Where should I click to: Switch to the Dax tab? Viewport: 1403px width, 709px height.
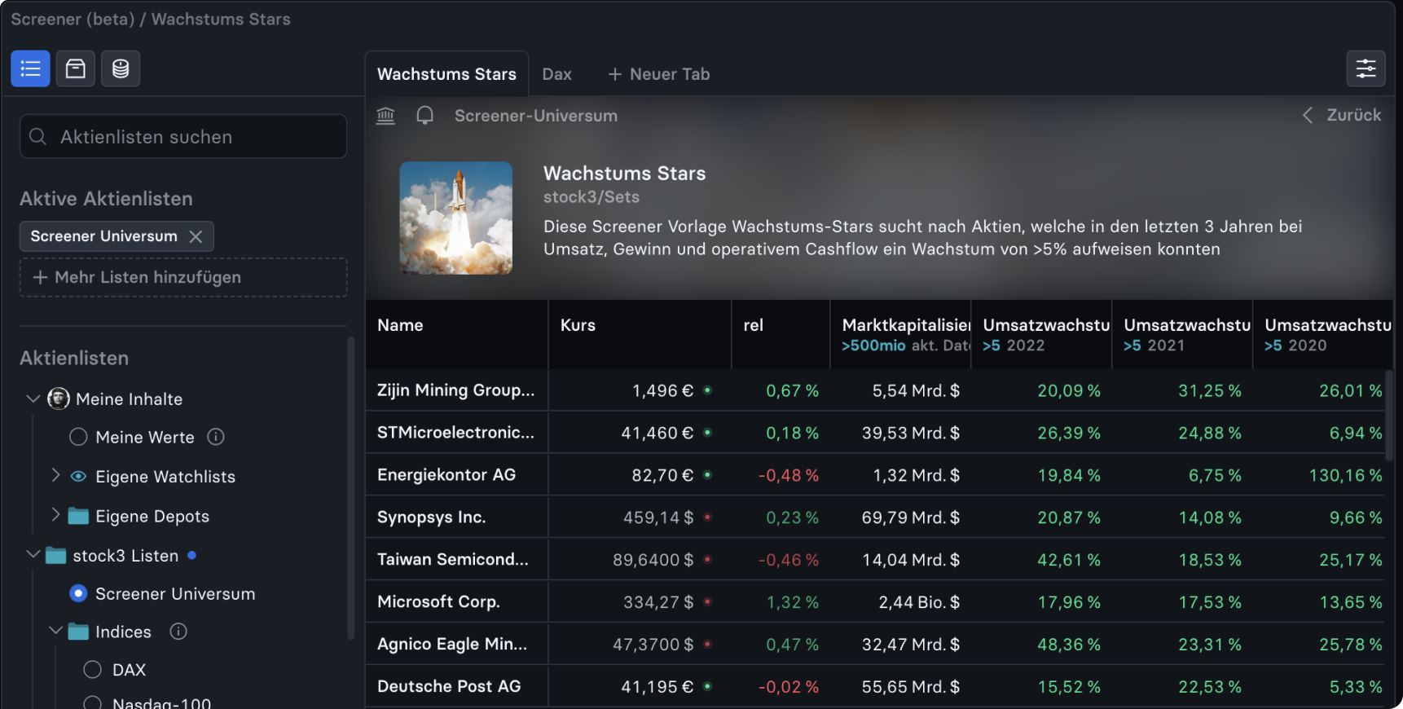coord(556,74)
